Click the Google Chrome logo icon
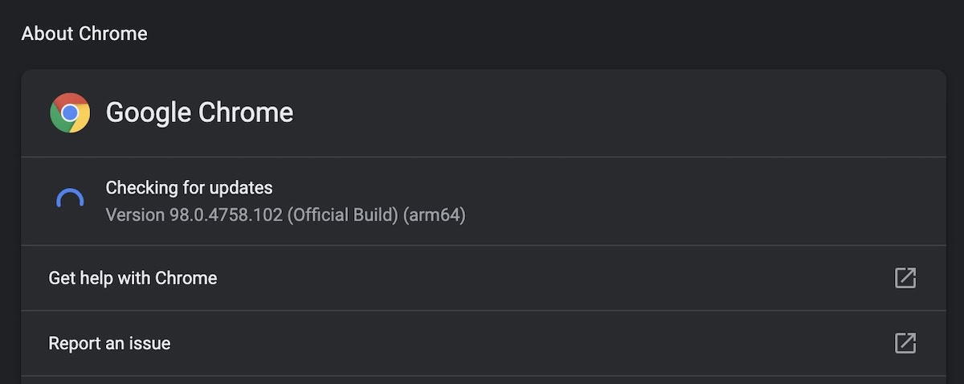The width and height of the screenshot is (964, 384). [x=70, y=112]
